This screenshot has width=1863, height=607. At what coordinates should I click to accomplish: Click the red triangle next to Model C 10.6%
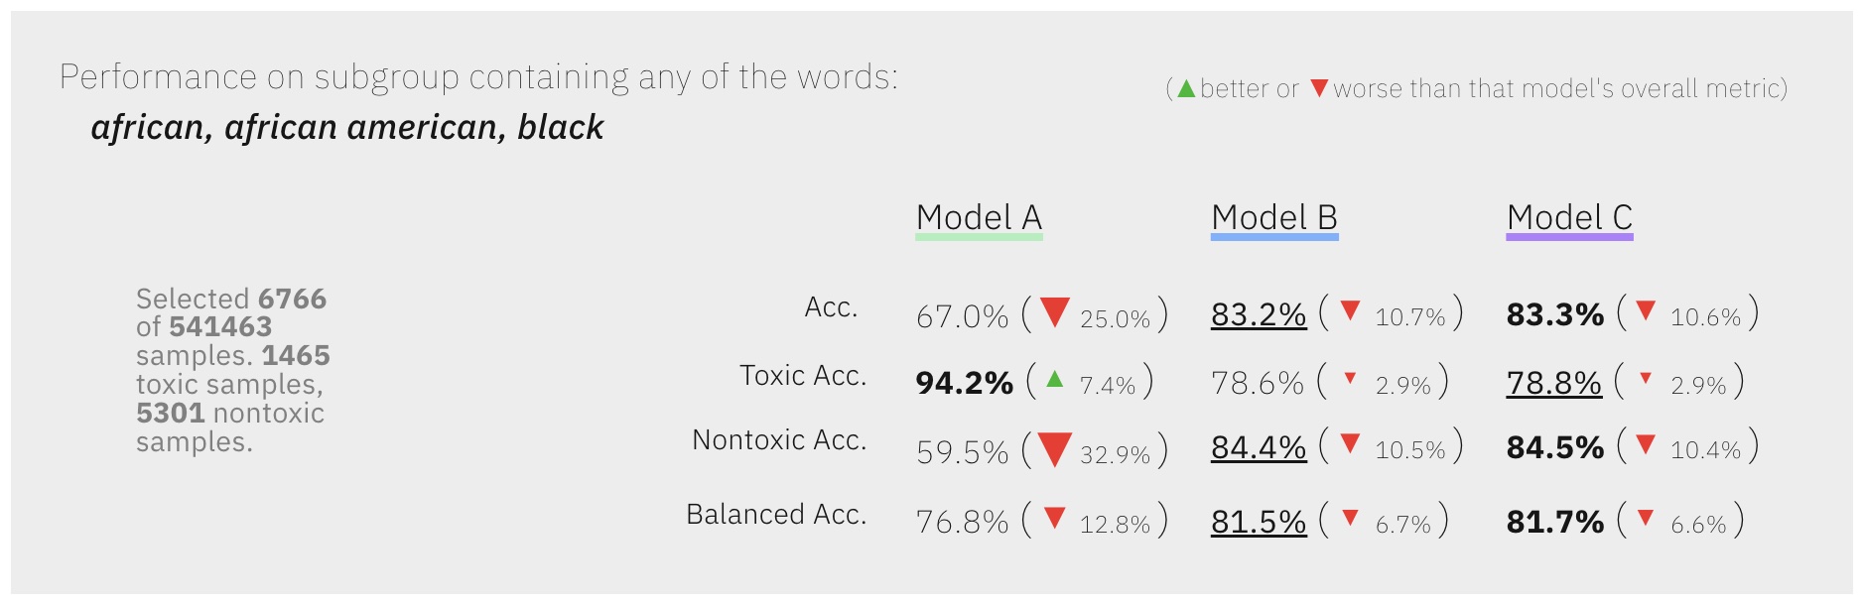pos(1646,309)
